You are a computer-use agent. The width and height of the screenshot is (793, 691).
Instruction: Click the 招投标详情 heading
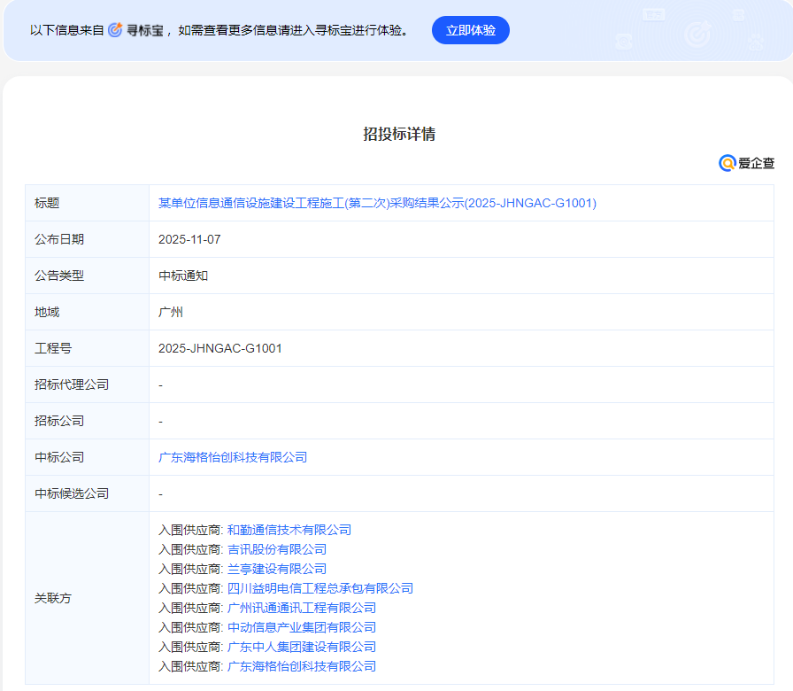coord(399,135)
